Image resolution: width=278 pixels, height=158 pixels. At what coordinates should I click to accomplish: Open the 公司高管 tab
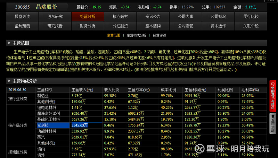pyautogui.click(x=186, y=26)
